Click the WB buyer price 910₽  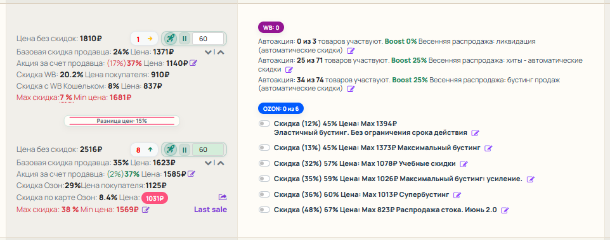coord(160,74)
